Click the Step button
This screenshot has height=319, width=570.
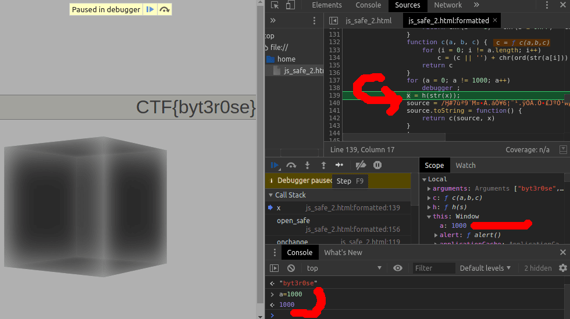[340, 166]
